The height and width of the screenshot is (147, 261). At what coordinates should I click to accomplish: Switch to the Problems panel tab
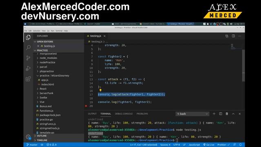pyautogui.click(x=142, y=114)
